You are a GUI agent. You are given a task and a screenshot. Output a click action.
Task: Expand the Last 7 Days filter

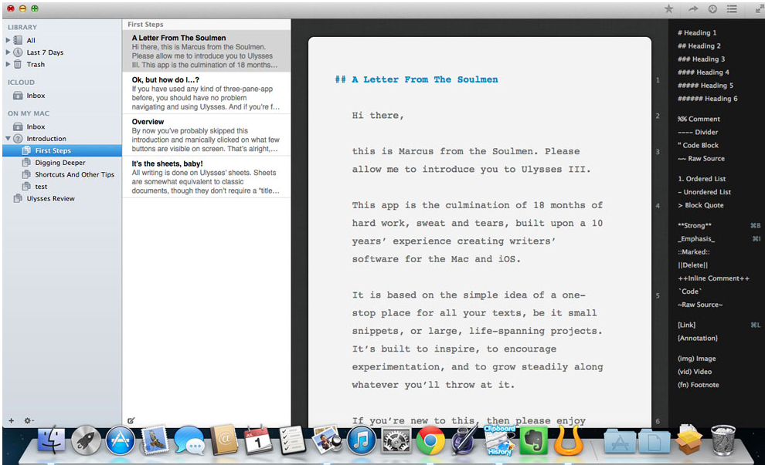click(8, 52)
